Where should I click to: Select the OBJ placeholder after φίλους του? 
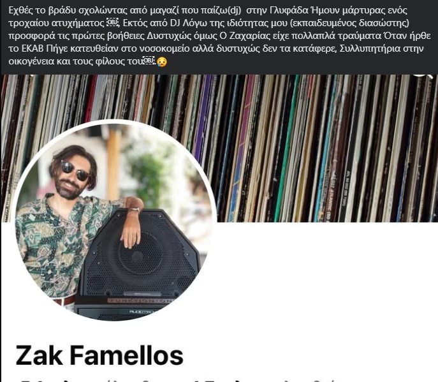click(x=149, y=61)
